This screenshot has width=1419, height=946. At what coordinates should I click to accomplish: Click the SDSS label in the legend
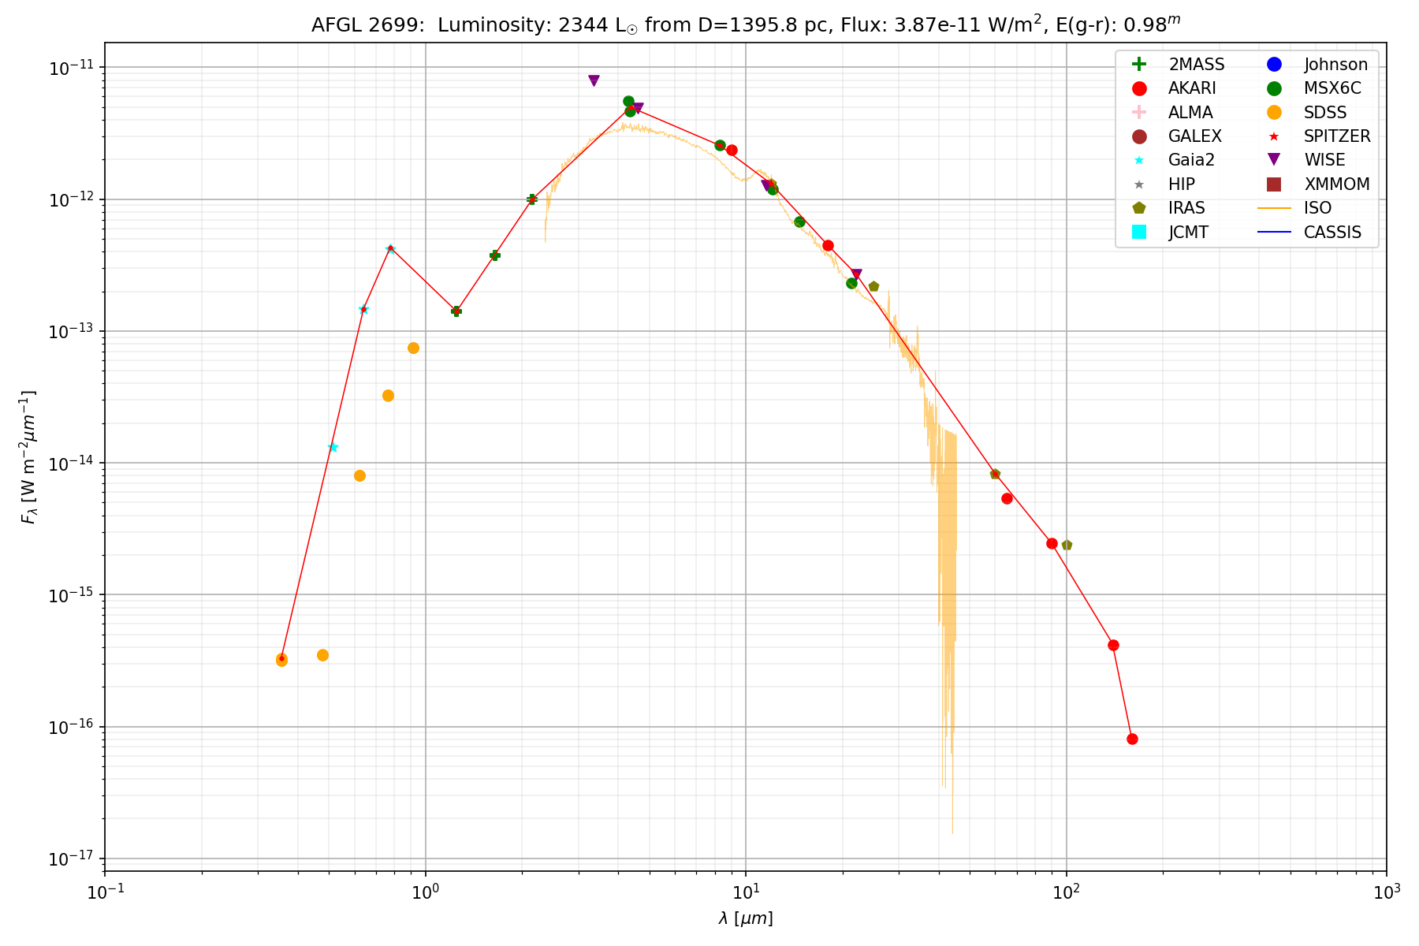(1325, 113)
